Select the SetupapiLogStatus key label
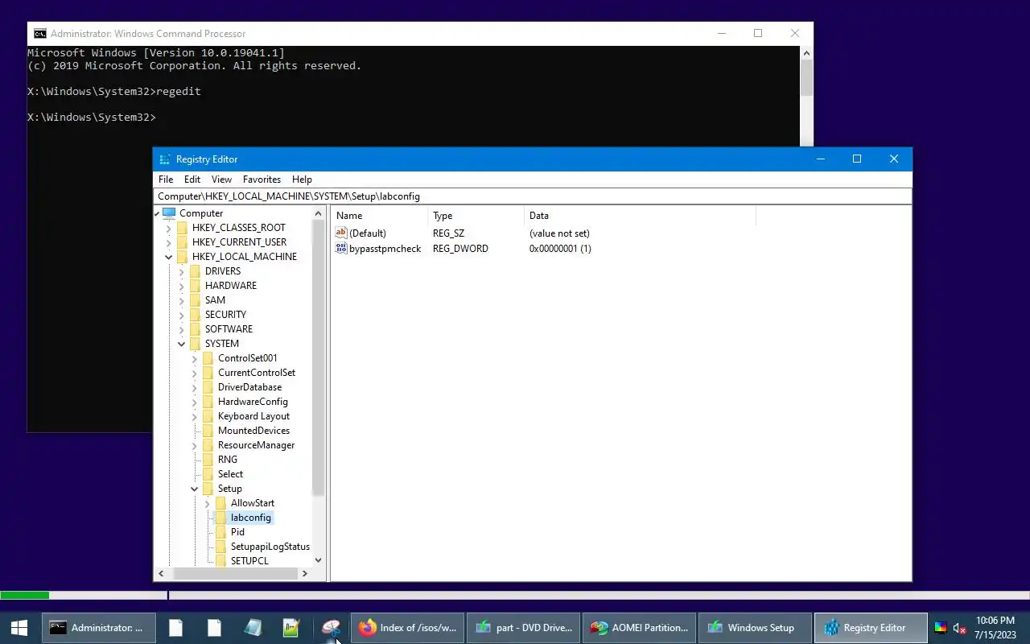This screenshot has height=644, width=1030. point(270,547)
